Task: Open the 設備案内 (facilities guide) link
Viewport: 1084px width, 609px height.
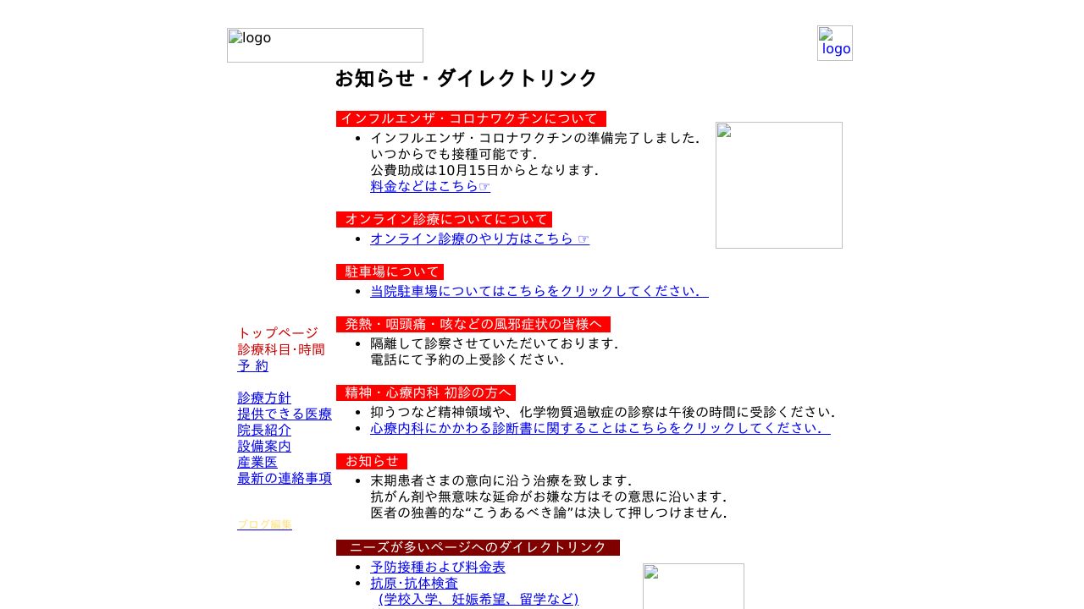Action: pos(264,446)
